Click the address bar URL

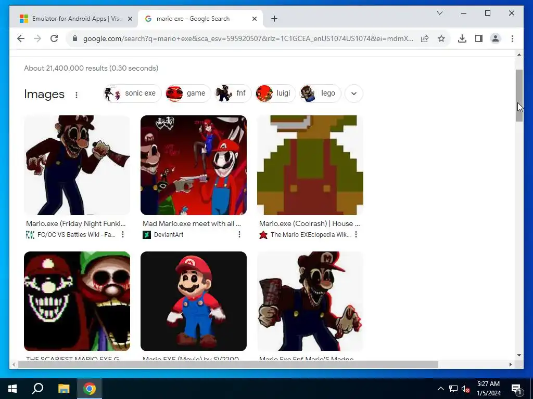pyautogui.click(x=248, y=38)
